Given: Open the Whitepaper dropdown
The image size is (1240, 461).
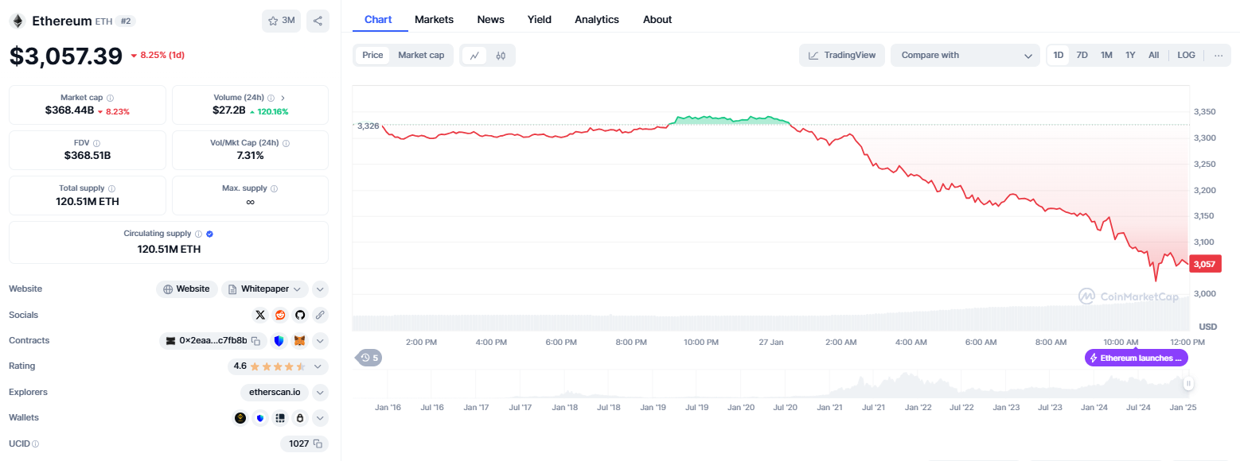Looking at the screenshot, I should tap(265, 289).
